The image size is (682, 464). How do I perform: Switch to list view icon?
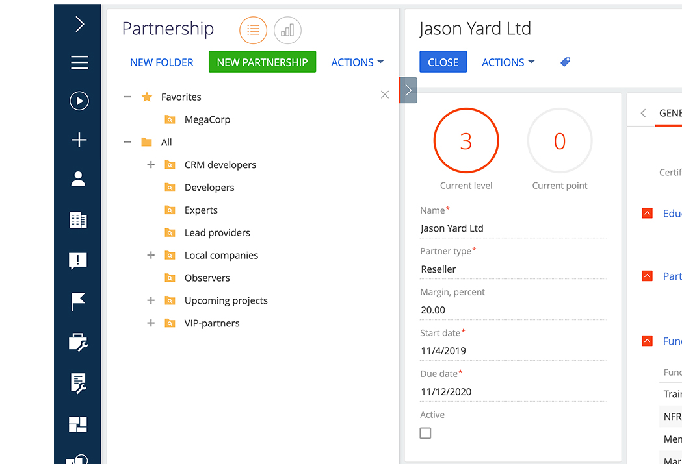pyautogui.click(x=253, y=30)
